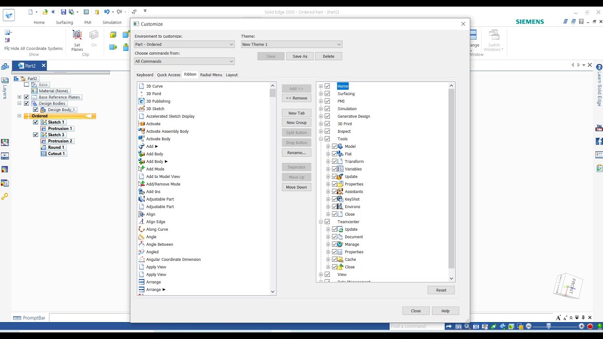Image resolution: width=603 pixels, height=339 pixels.
Task: Expand the PMI tab node
Action: (x=321, y=101)
